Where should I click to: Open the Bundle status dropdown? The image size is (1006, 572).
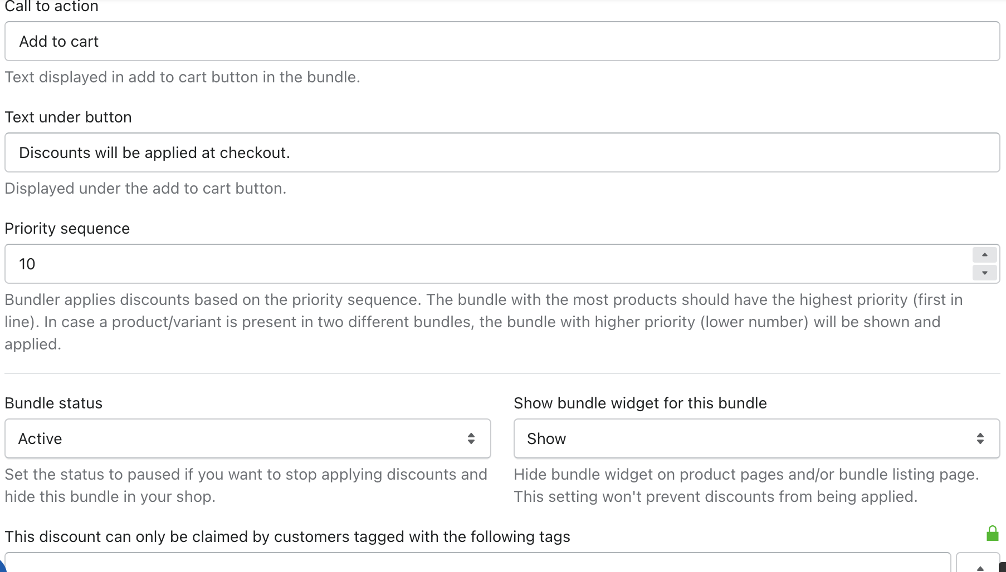pos(248,438)
